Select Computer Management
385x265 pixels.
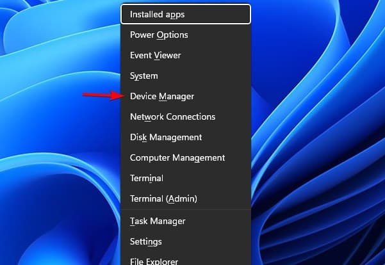click(177, 157)
